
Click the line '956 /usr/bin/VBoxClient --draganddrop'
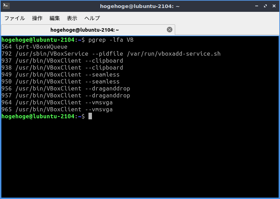pos(66,88)
